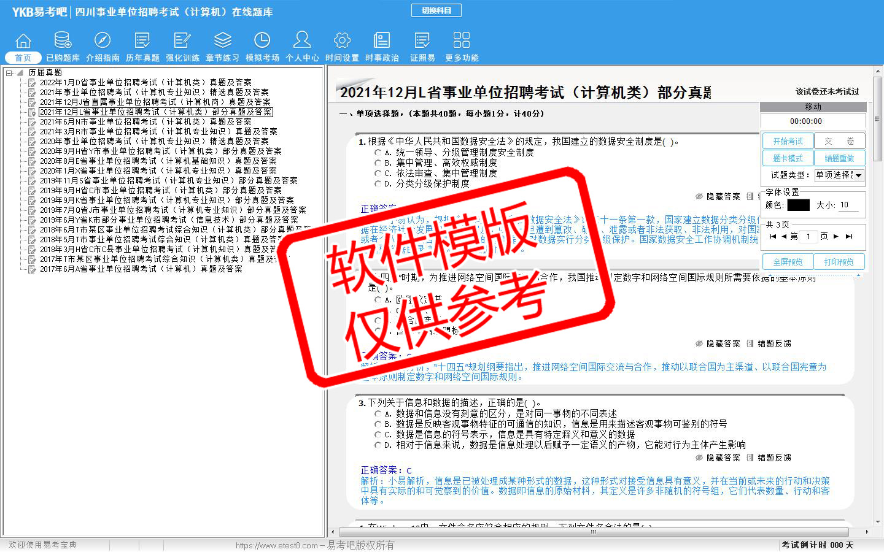Click the 切换科目 switch subject button
The height and width of the screenshot is (552, 884).
point(436,10)
